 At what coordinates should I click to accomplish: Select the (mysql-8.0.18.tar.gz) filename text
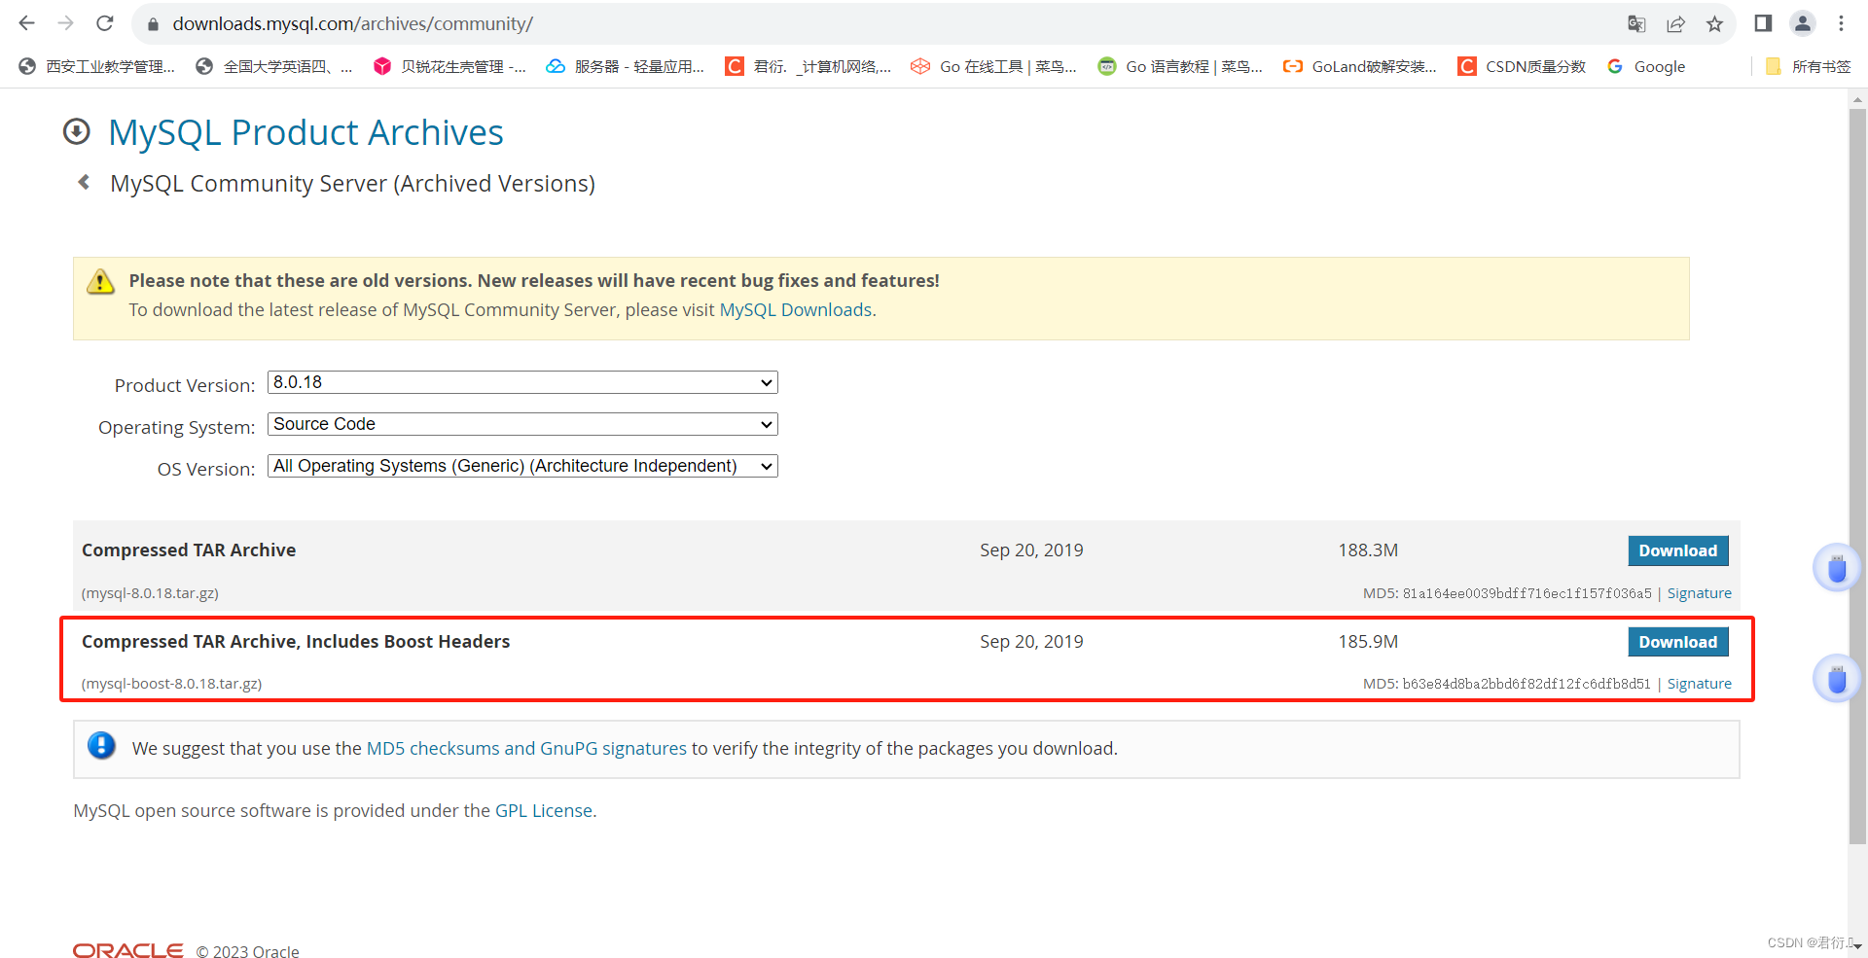(150, 593)
